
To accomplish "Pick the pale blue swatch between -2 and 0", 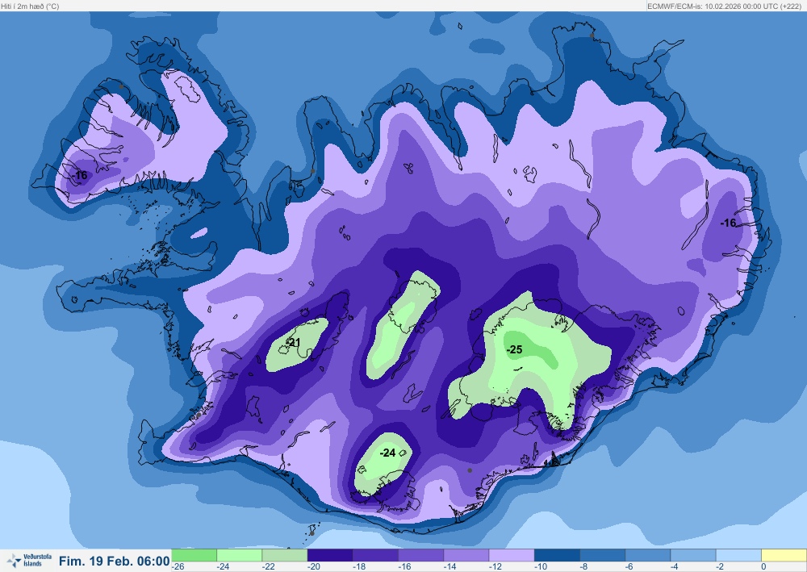I will click(x=738, y=555).
